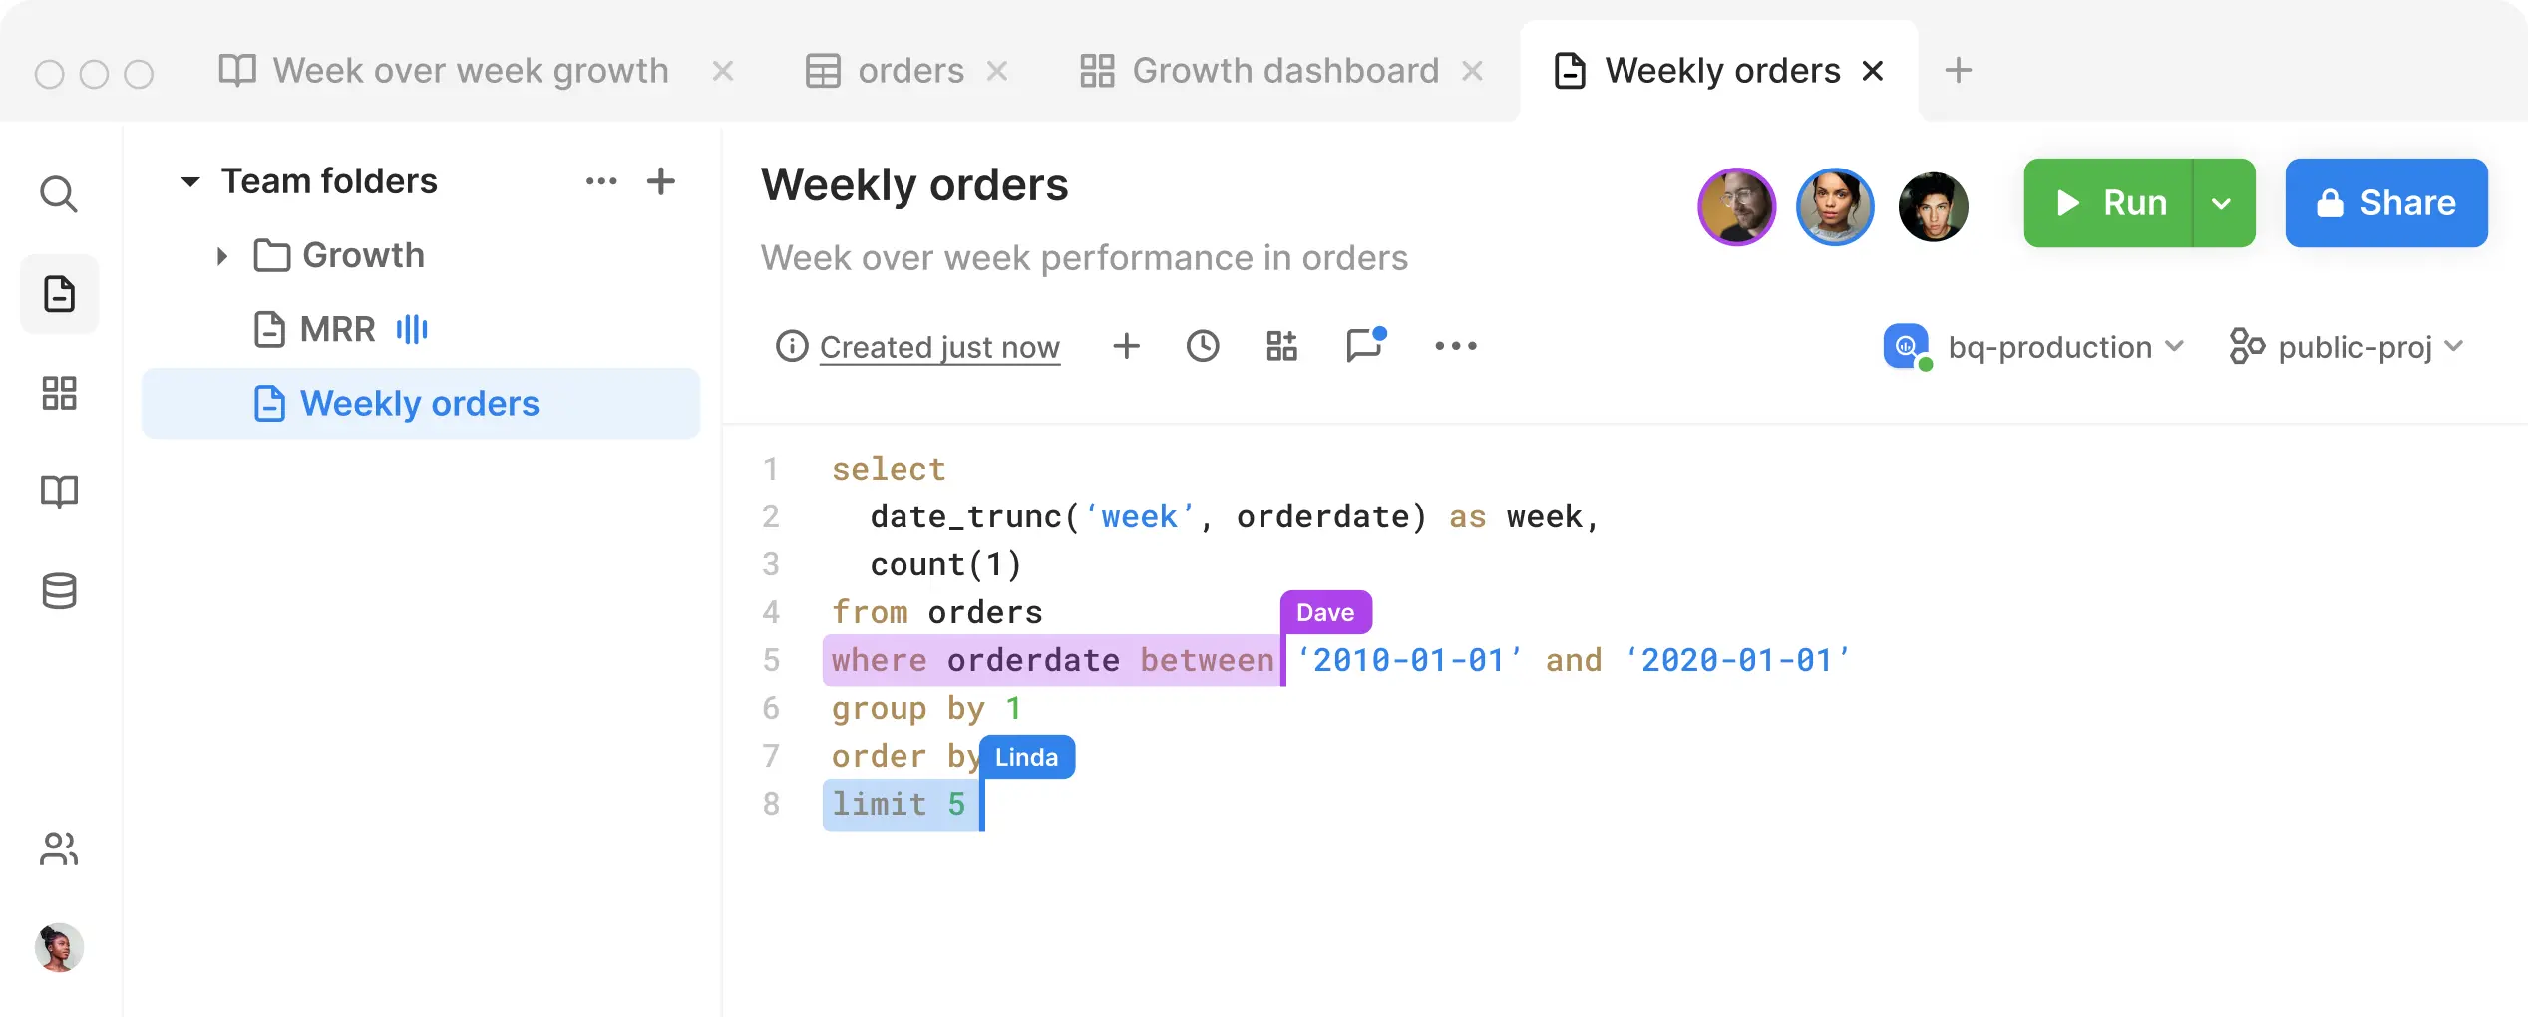The image size is (2528, 1017).
Task: Open the team members icon in sidebar
Action: point(59,848)
